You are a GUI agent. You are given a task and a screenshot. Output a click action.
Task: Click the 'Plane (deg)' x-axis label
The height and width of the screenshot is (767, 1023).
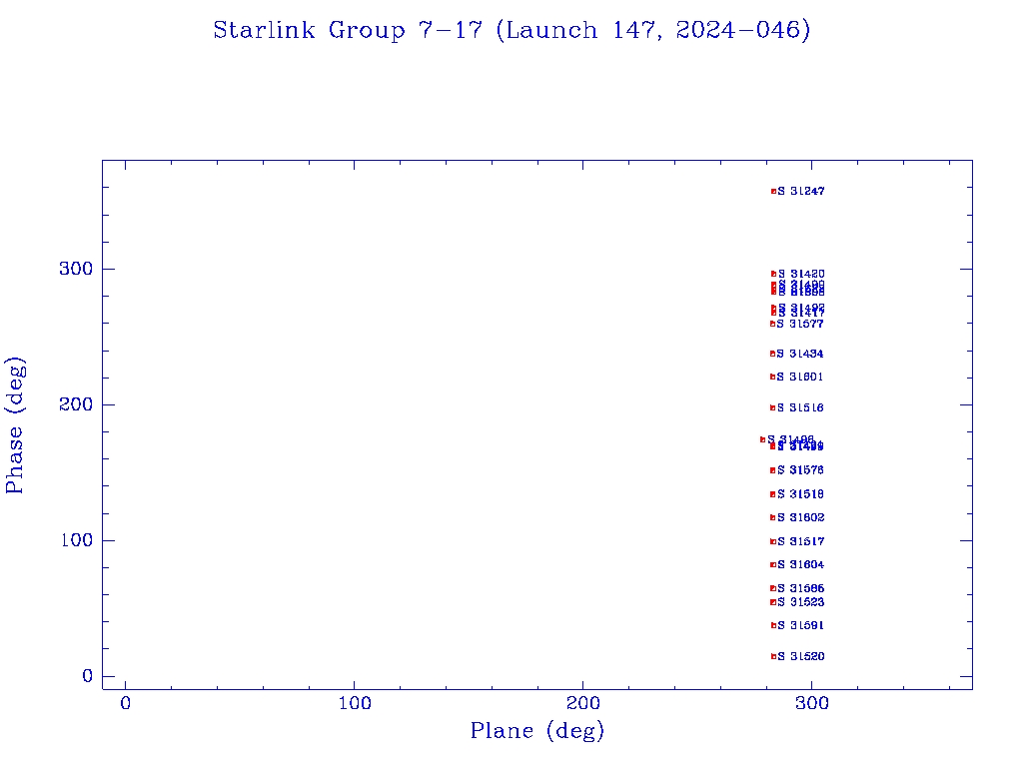point(537,731)
